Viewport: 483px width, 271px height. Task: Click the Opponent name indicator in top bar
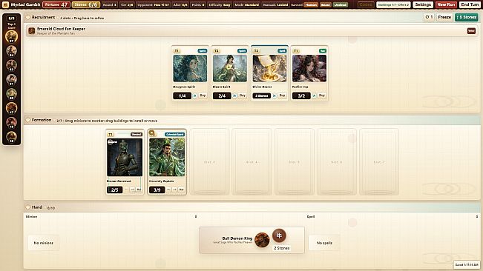153,5
